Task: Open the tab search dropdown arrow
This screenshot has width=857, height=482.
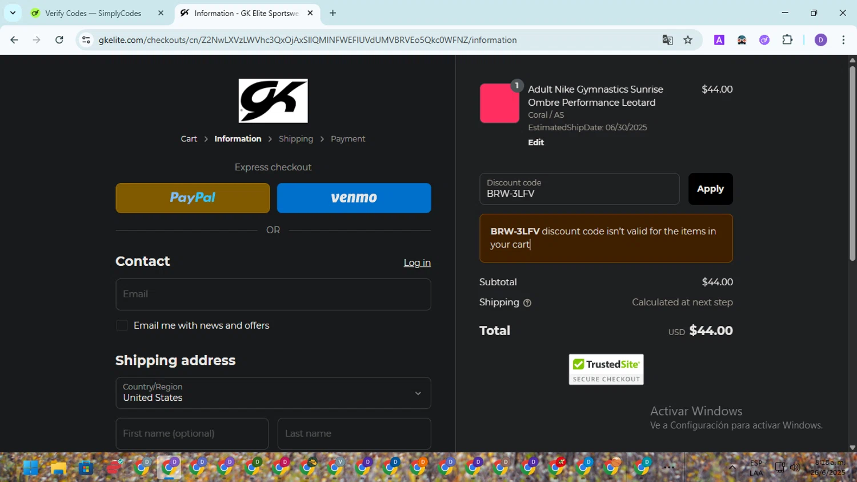Action: point(13,13)
